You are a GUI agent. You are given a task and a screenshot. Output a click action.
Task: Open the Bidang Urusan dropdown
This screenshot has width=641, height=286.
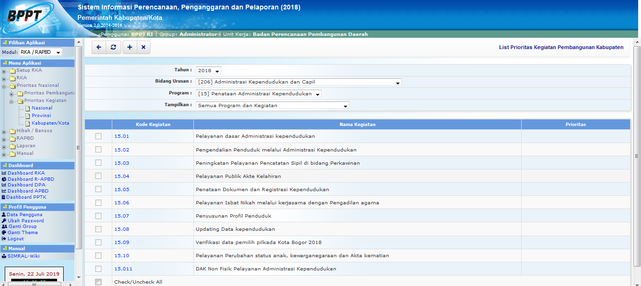click(299, 82)
